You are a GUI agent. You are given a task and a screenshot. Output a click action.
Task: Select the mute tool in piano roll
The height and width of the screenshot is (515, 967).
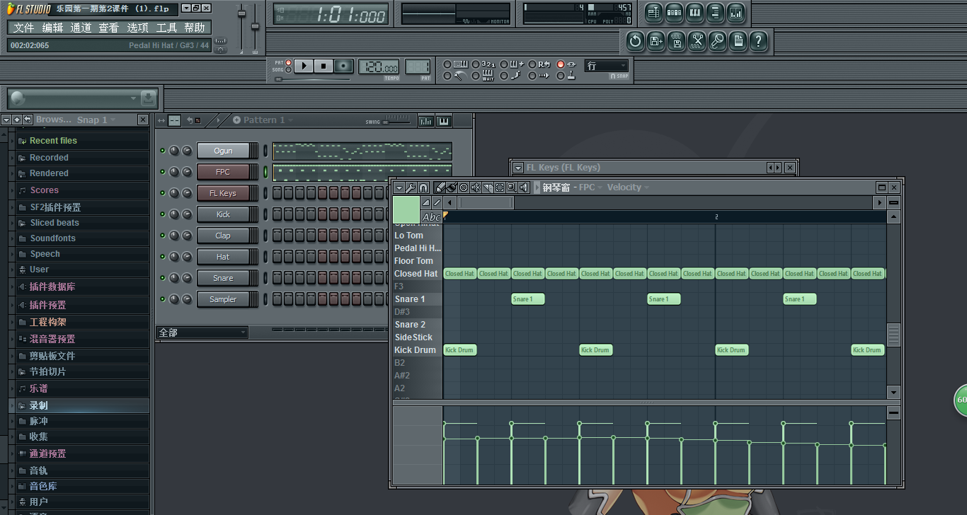[476, 187]
